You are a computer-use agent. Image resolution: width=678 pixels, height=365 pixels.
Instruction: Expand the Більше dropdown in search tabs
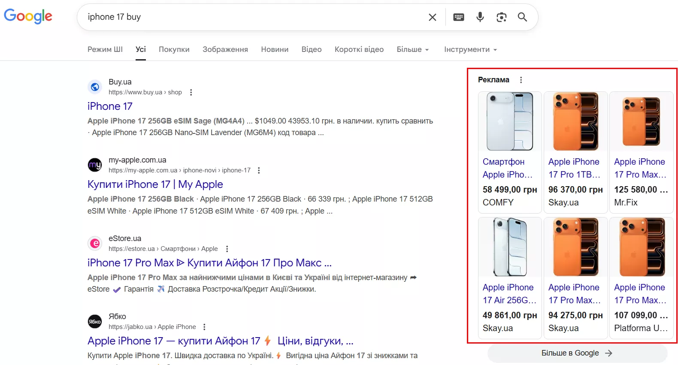click(413, 49)
